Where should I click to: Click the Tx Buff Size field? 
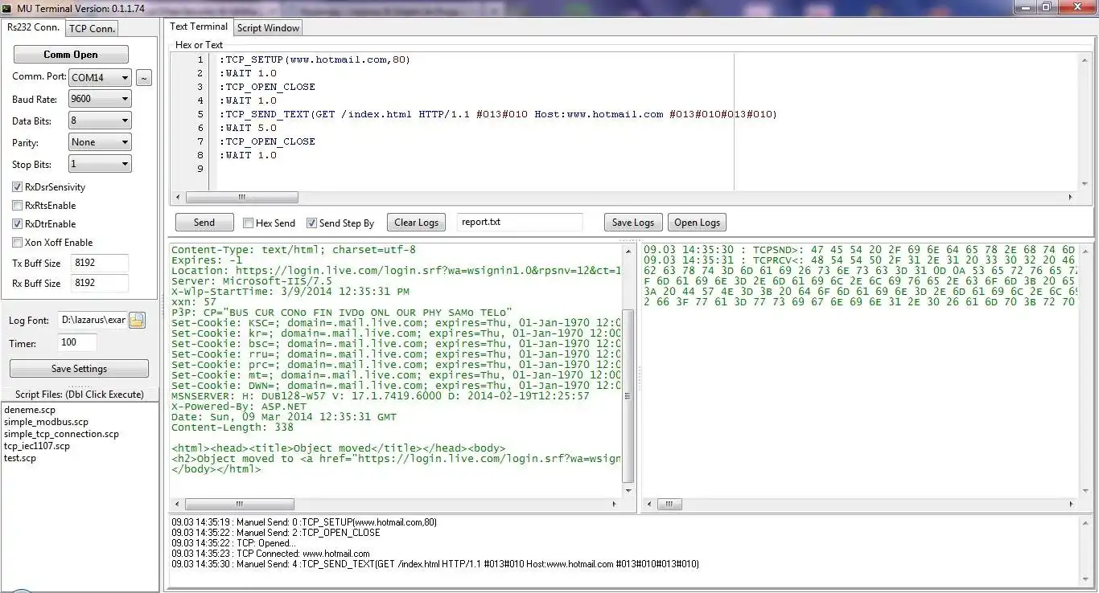99,264
